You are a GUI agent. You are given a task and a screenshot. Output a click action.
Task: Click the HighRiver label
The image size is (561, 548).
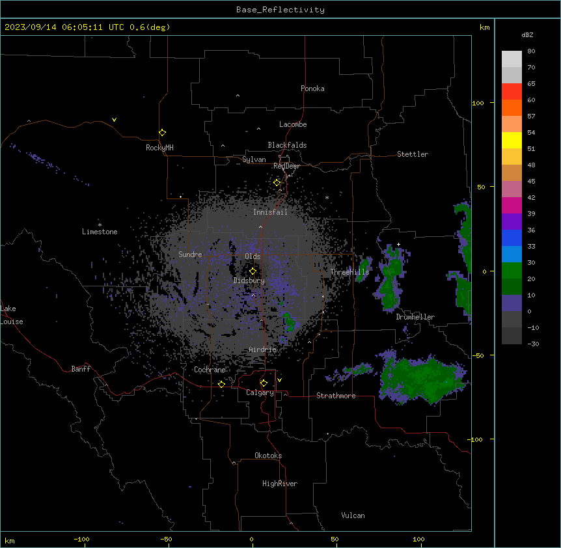(280, 484)
